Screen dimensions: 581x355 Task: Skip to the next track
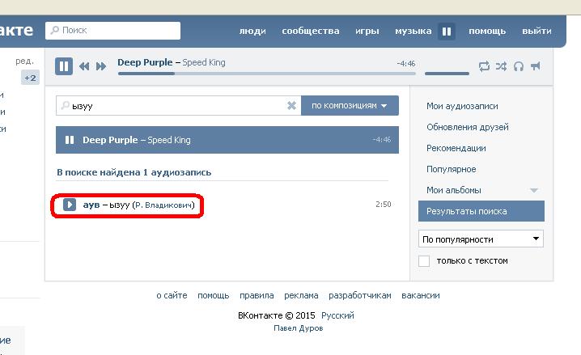[x=101, y=66]
